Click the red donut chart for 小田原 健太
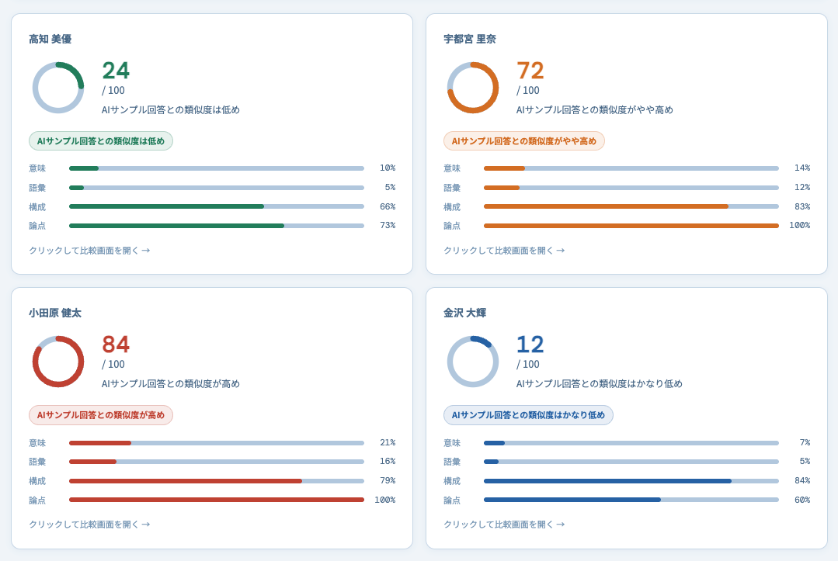 pyautogui.click(x=58, y=362)
